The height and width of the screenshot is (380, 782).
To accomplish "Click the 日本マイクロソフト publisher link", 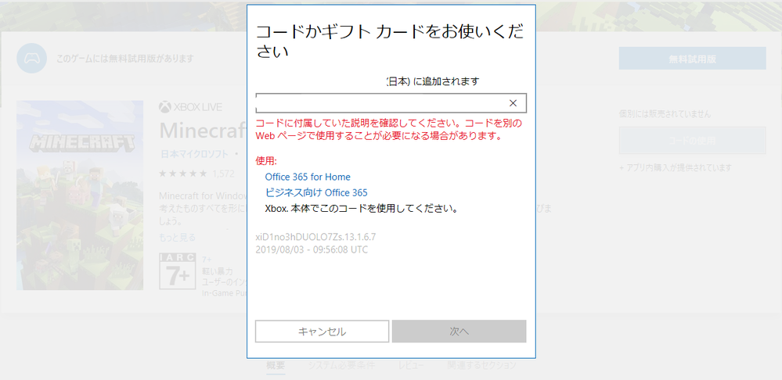I will 194,154.
